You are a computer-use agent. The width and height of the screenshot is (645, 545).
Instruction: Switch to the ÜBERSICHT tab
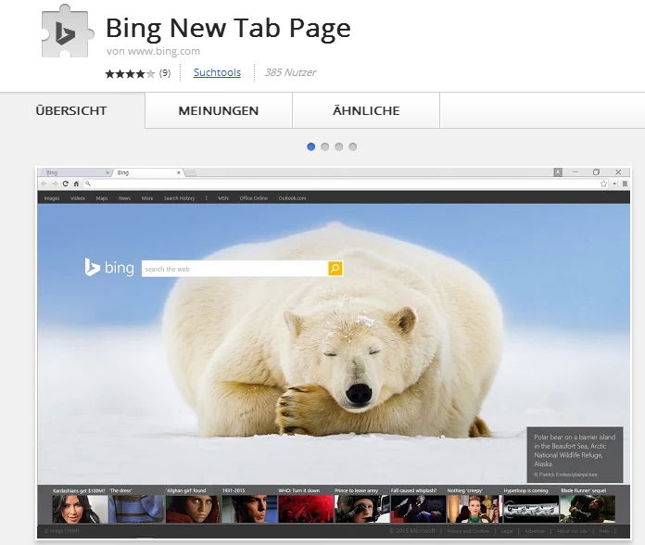click(71, 110)
